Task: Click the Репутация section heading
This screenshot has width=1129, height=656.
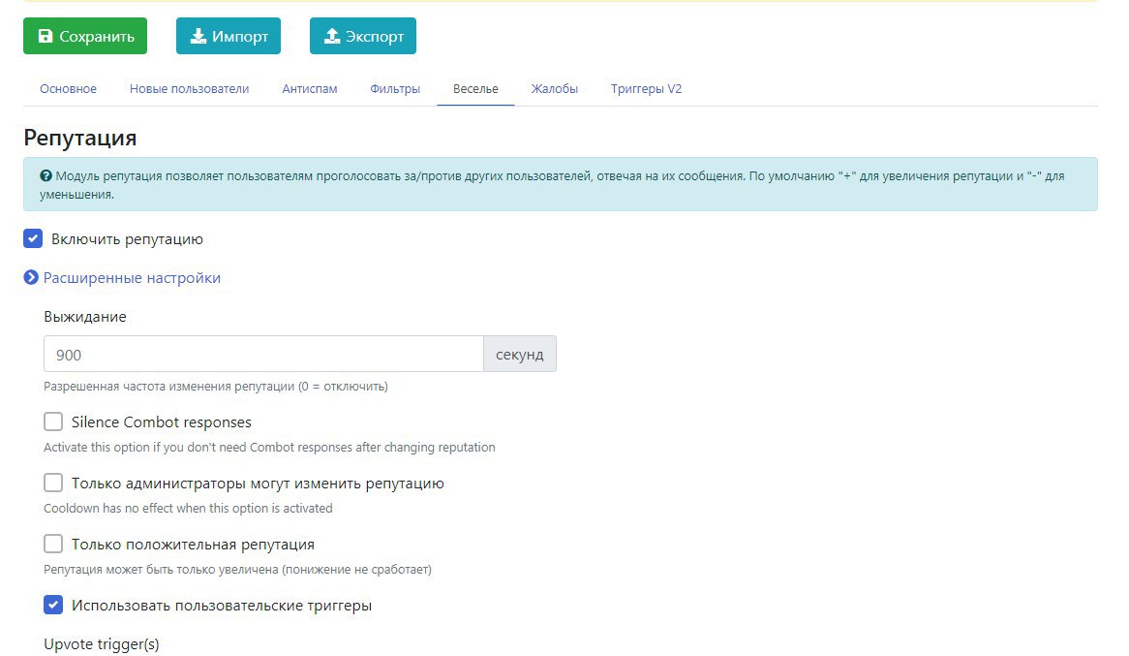Action: pyautogui.click(x=80, y=138)
